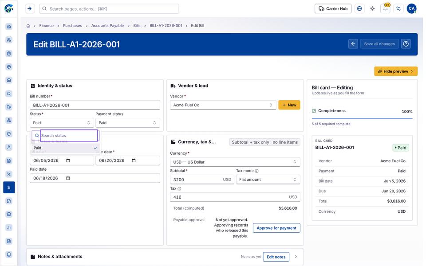Click the globe language icon in the header
Image resolution: width=426 pixels, height=266 pixels.
359,9
